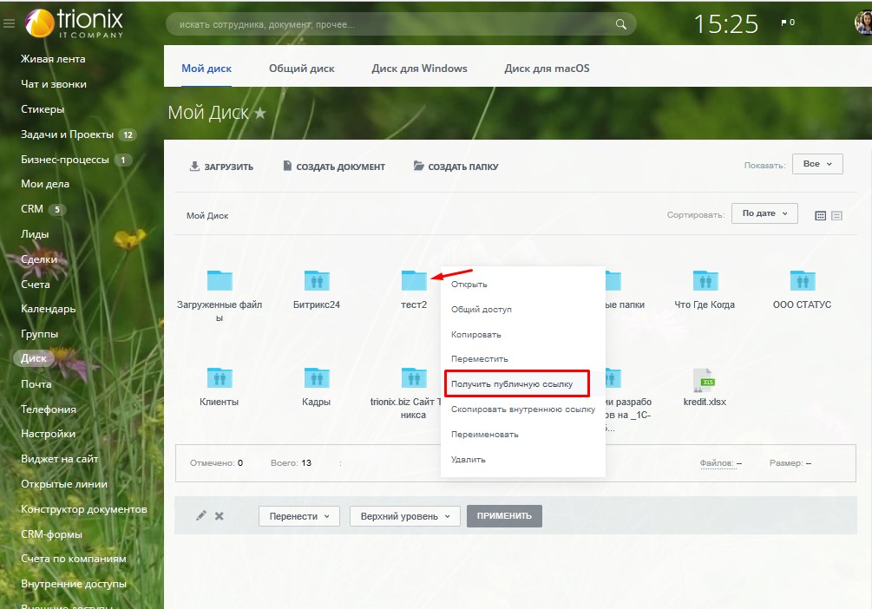The width and height of the screenshot is (872, 609).
Task: Open Лиды in sidebar
Action: pos(35,234)
